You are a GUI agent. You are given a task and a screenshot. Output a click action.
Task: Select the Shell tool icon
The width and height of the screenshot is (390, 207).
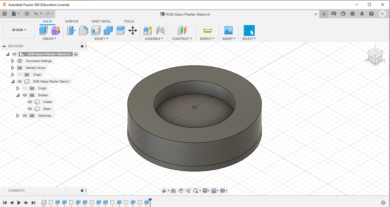[96, 30]
